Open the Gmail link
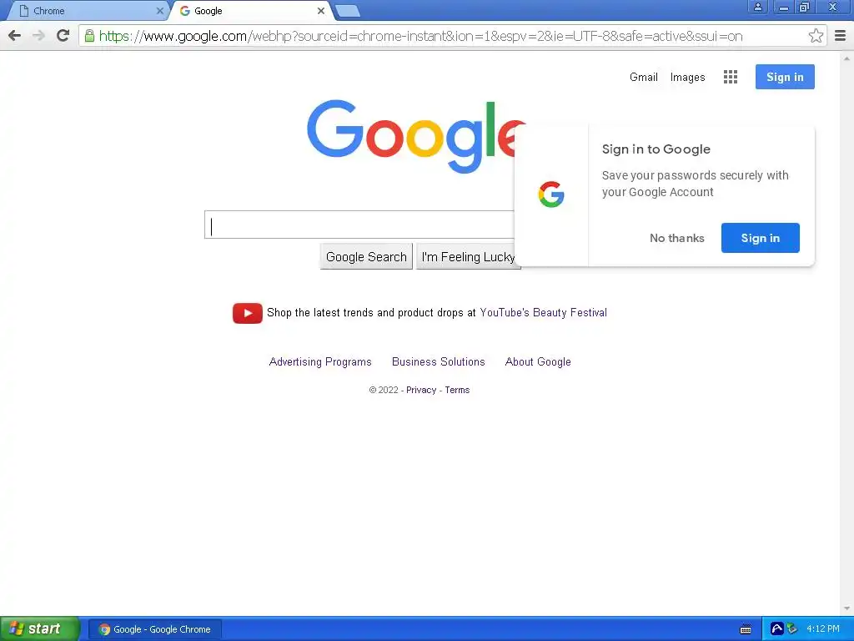Image resolution: width=854 pixels, height=641 pixels. 644,78
